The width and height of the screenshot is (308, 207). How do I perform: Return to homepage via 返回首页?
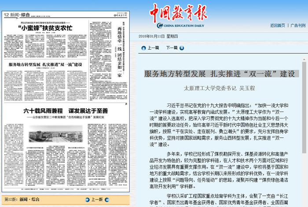click(x=277, y=25)
